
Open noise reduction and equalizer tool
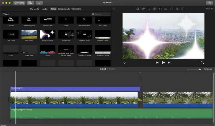[166, 9]
